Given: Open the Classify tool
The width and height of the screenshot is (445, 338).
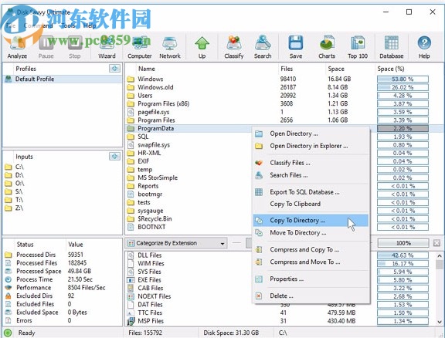Looking at the screenshot, I should pos(234,47).
